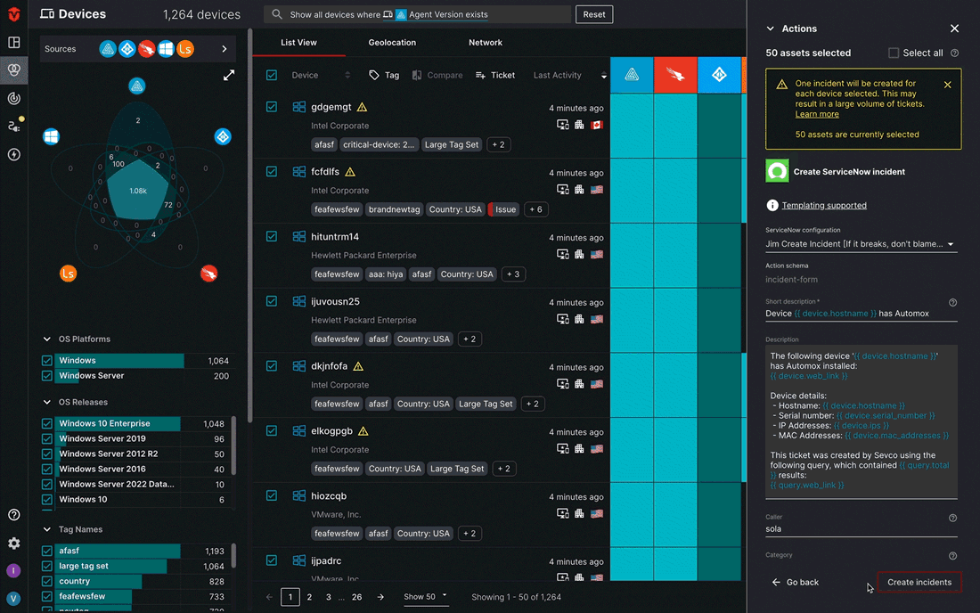Collapse the OS Platforms section
This screenshot has width=980, height=613.
pos(47,339)
